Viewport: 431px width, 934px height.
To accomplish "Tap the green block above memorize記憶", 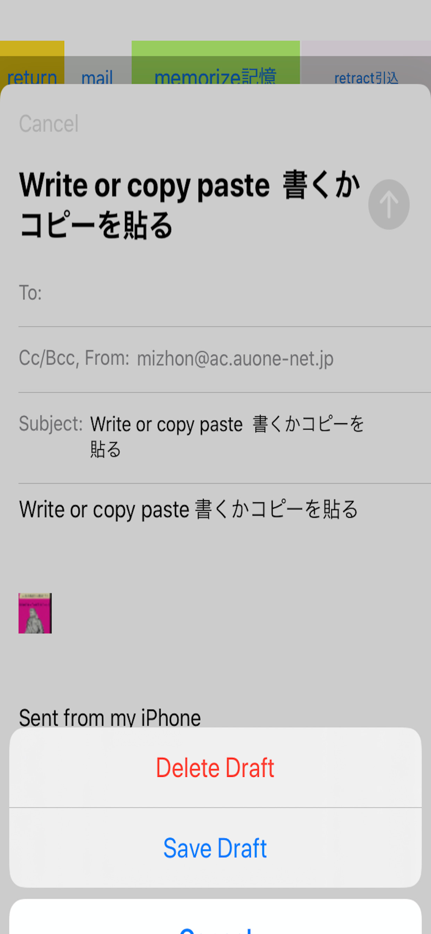I will [215, 49].
